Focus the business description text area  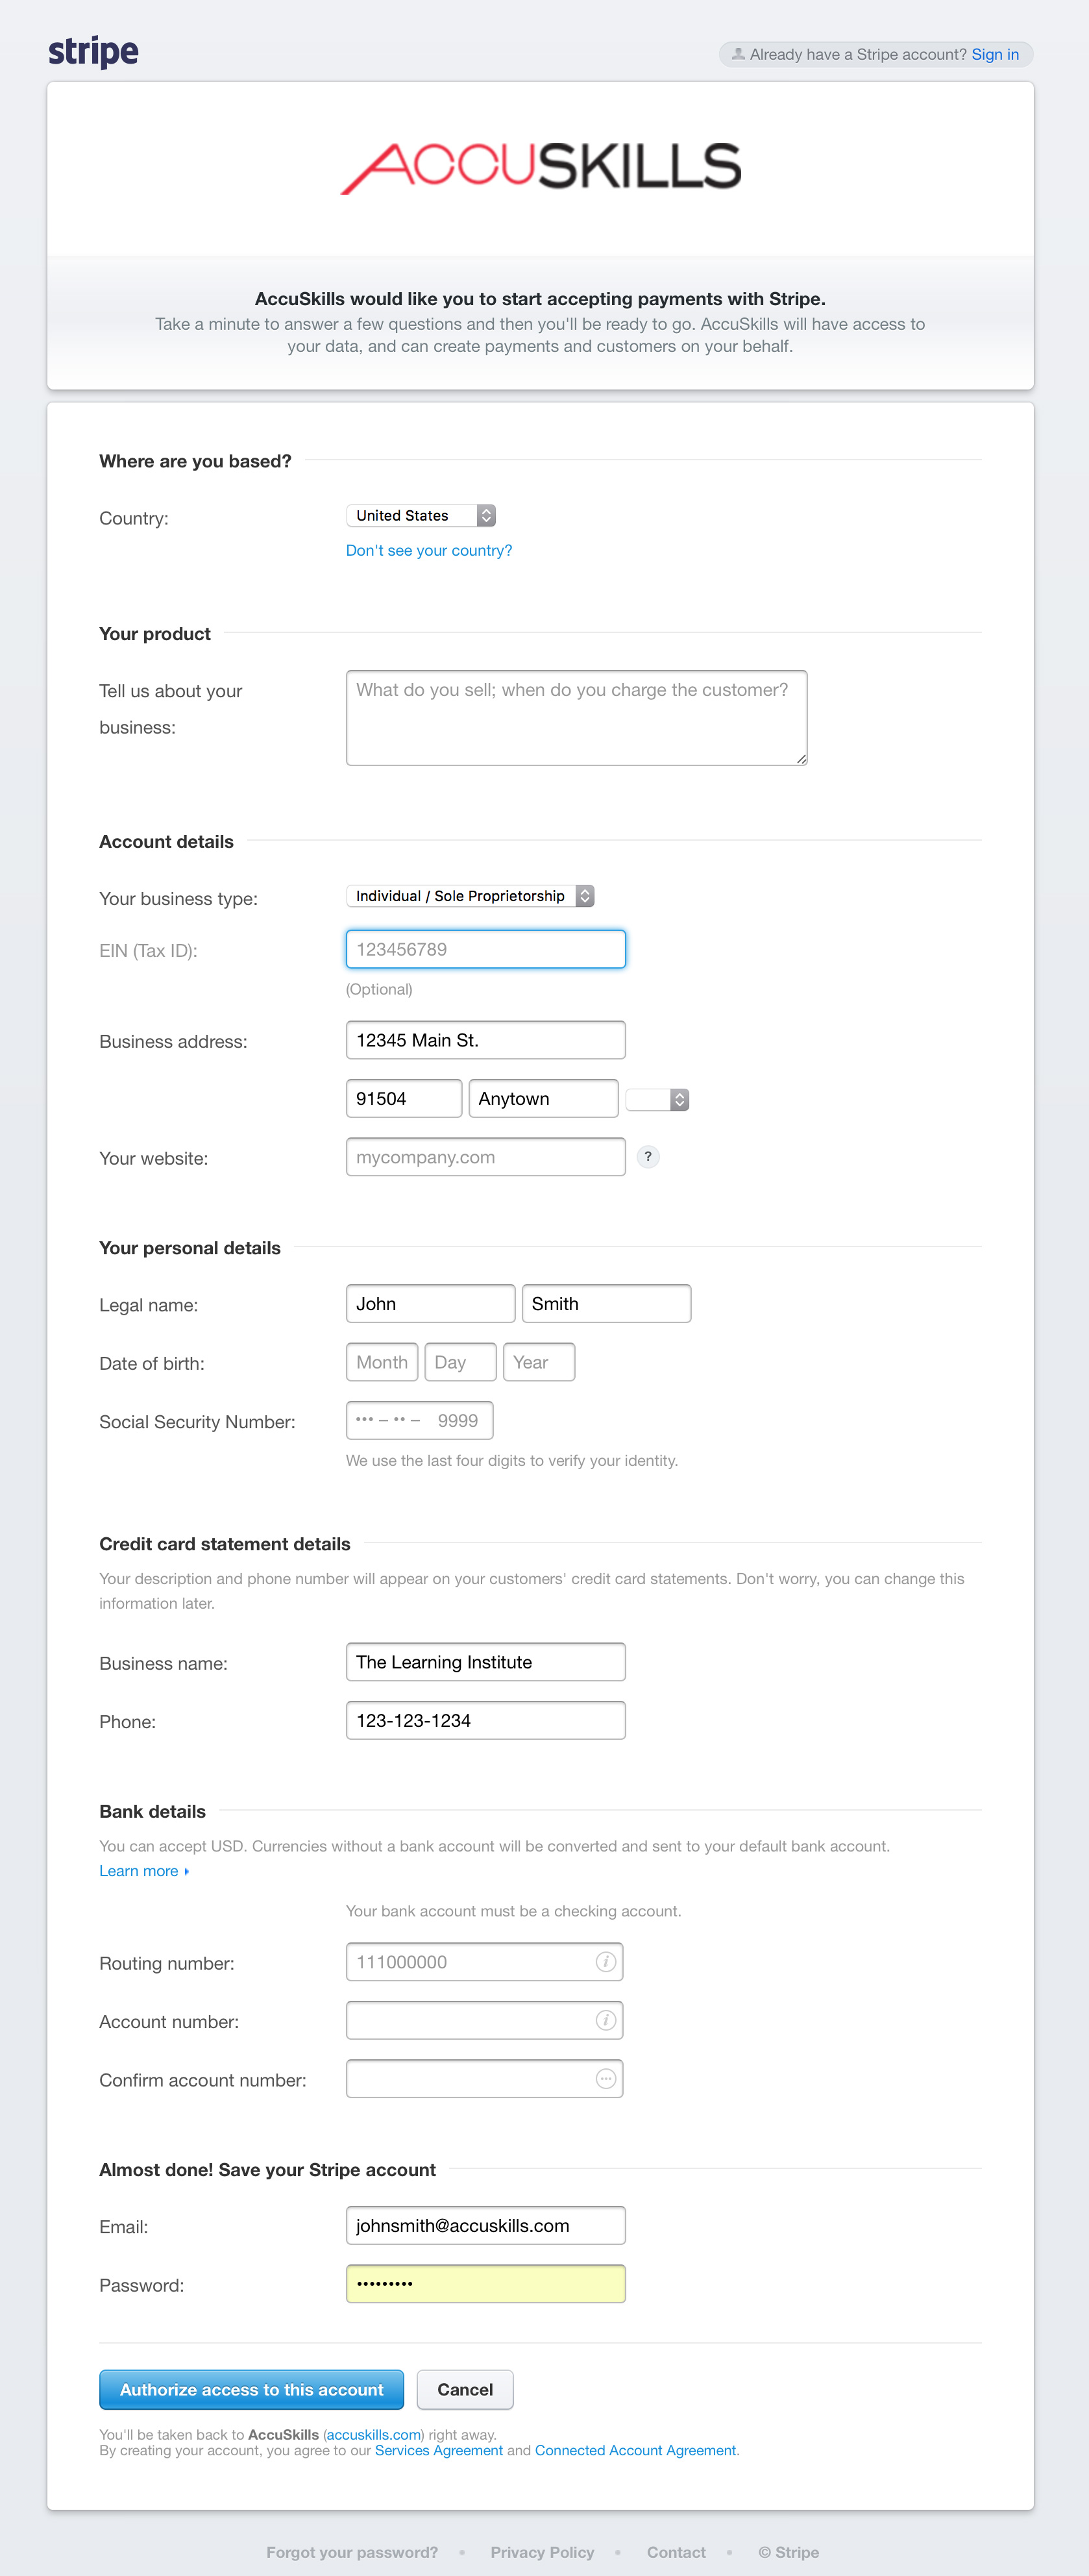(x=576, y=718)
